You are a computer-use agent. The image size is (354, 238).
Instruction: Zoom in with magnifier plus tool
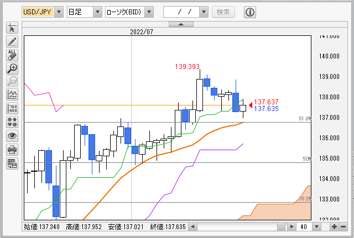(x=12, y=68)
